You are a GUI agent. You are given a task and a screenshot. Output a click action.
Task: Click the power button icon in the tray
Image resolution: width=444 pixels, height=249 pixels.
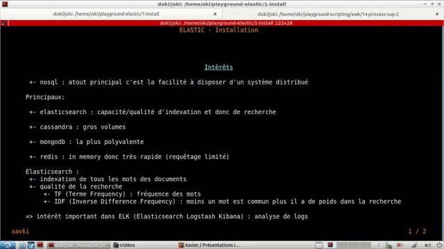tap(439, 245)
